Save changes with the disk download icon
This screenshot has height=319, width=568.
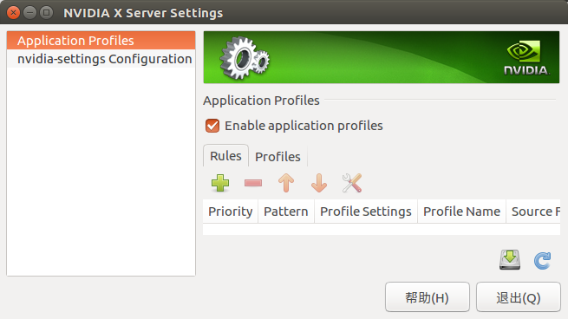pos(510,259)
